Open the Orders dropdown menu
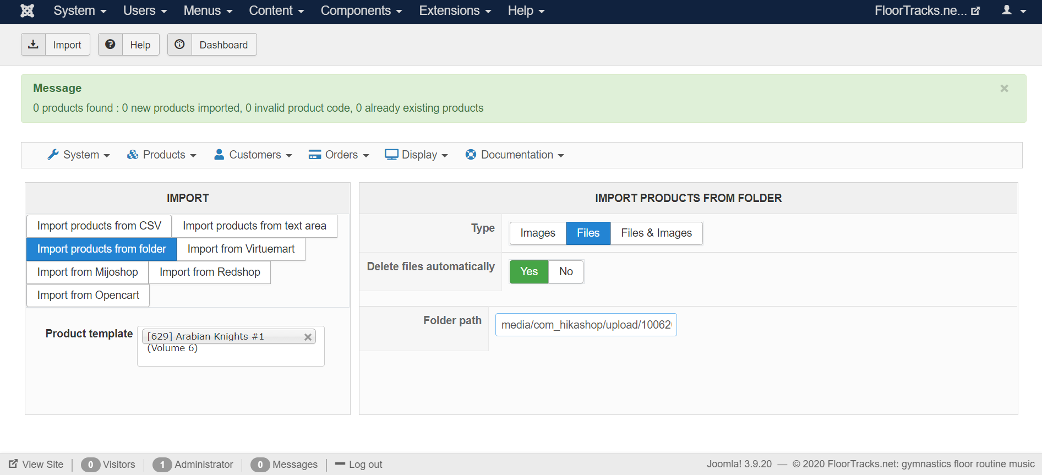1042x475 pixels. (339, 155)
